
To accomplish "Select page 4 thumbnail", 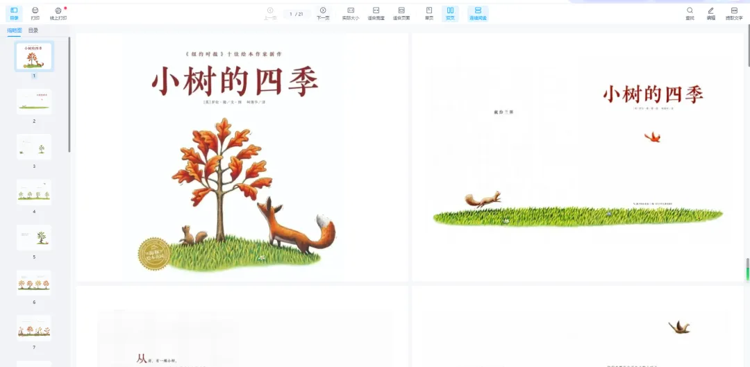I will tap(34, 192).
